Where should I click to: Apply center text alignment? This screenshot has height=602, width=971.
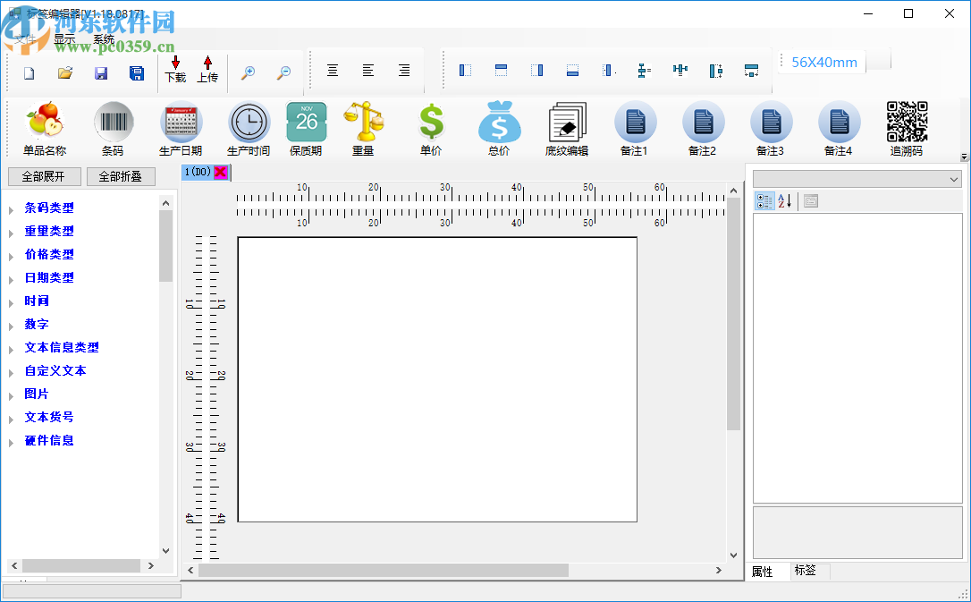[333, 70]
